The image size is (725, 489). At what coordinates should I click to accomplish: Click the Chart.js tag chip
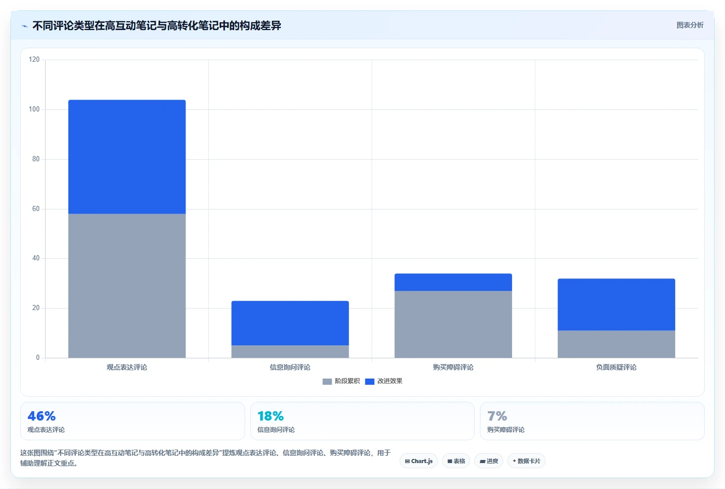pos(419,461)
